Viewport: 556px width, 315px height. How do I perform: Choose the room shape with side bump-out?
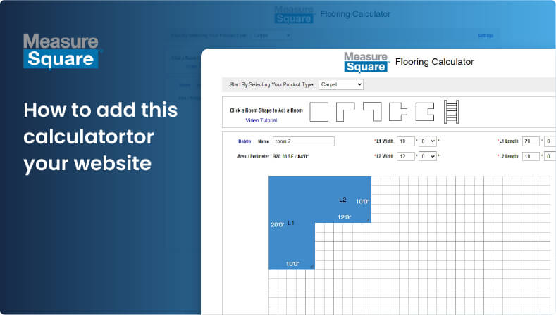coord(398,112)
